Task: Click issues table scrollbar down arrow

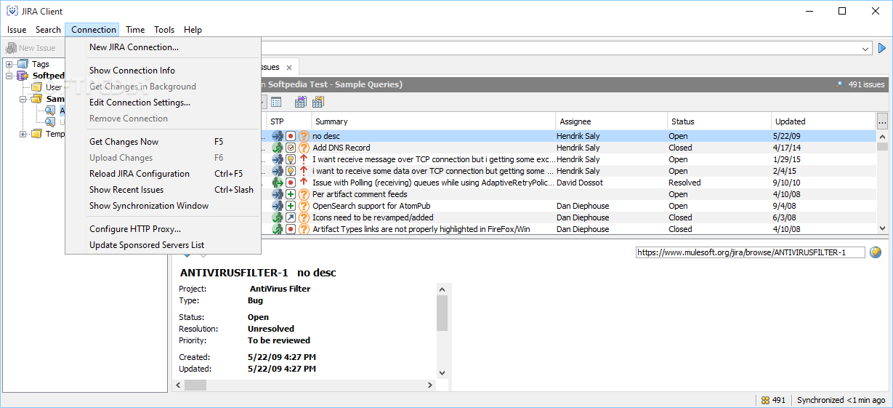Action: coord(883,228)
